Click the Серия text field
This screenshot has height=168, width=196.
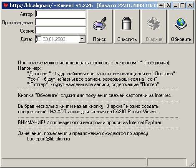pyautogui.click(x=60, y=31)
